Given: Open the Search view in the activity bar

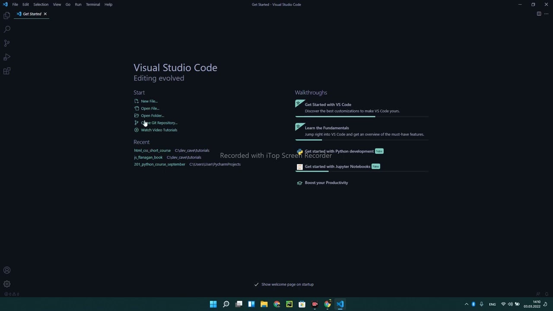Looking at the screenshot, I should [x=7, y=29].
